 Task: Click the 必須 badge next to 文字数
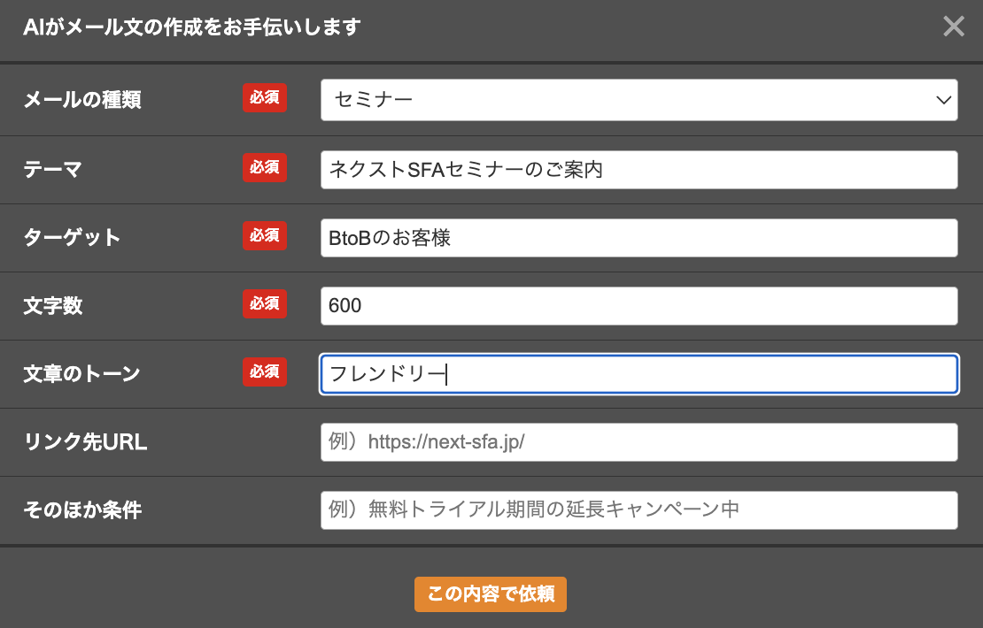(x=264, y=304)
